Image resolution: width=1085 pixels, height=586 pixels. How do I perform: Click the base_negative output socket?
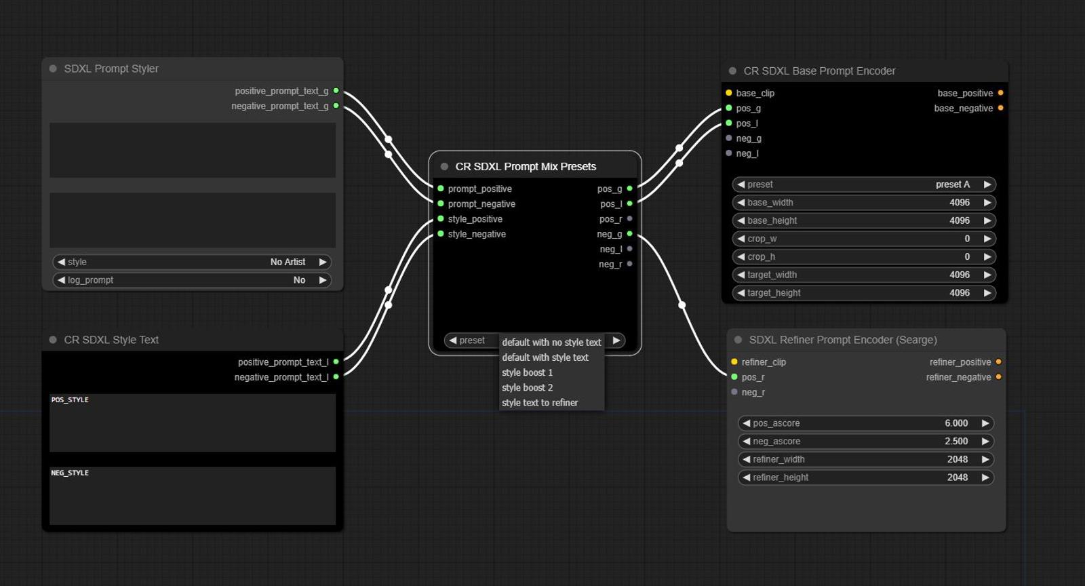[1000, 108]
